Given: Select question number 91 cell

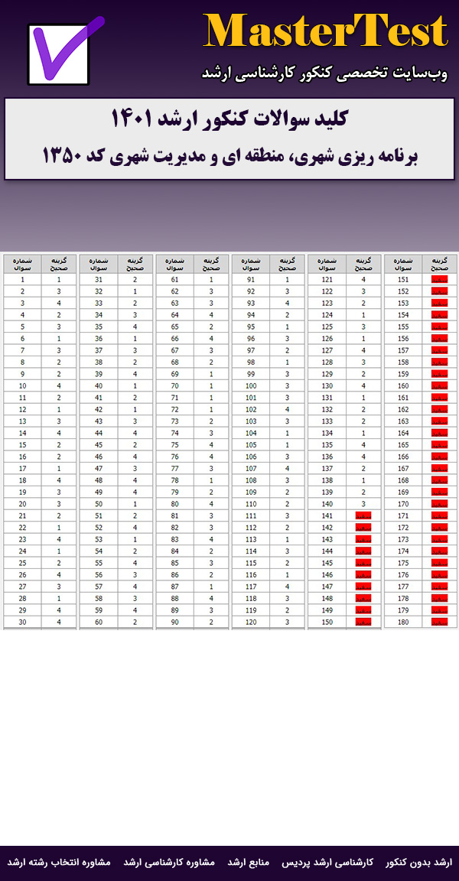Looking at the screenshot, I should (251, 280).
